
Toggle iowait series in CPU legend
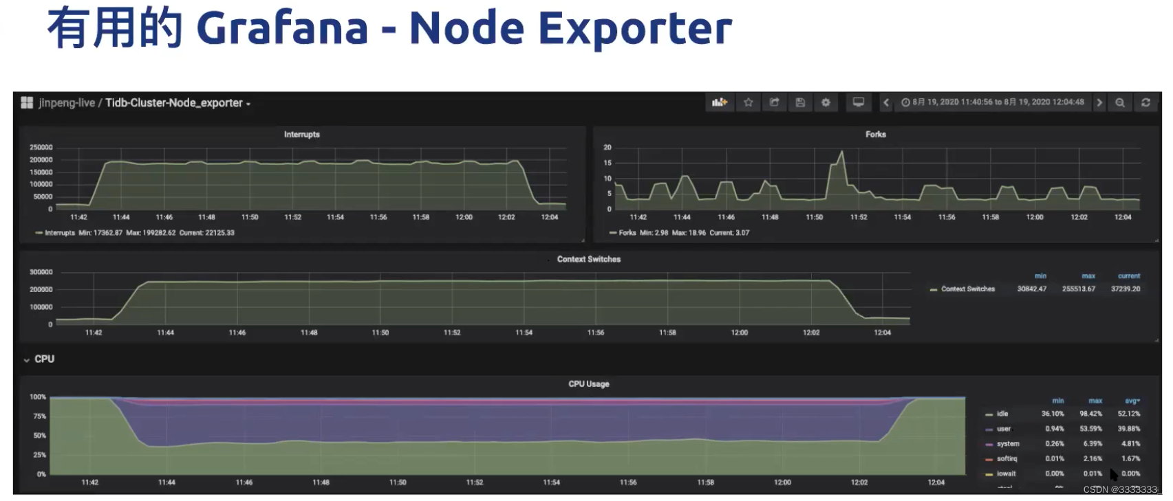pyautogui.click(x=1006, y=474)
